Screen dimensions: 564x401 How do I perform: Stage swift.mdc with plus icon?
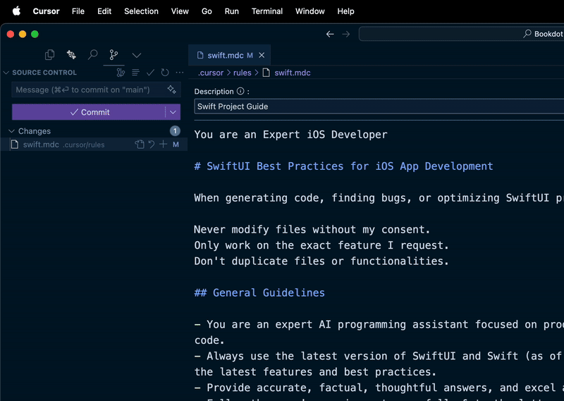[x=164, y=144]
